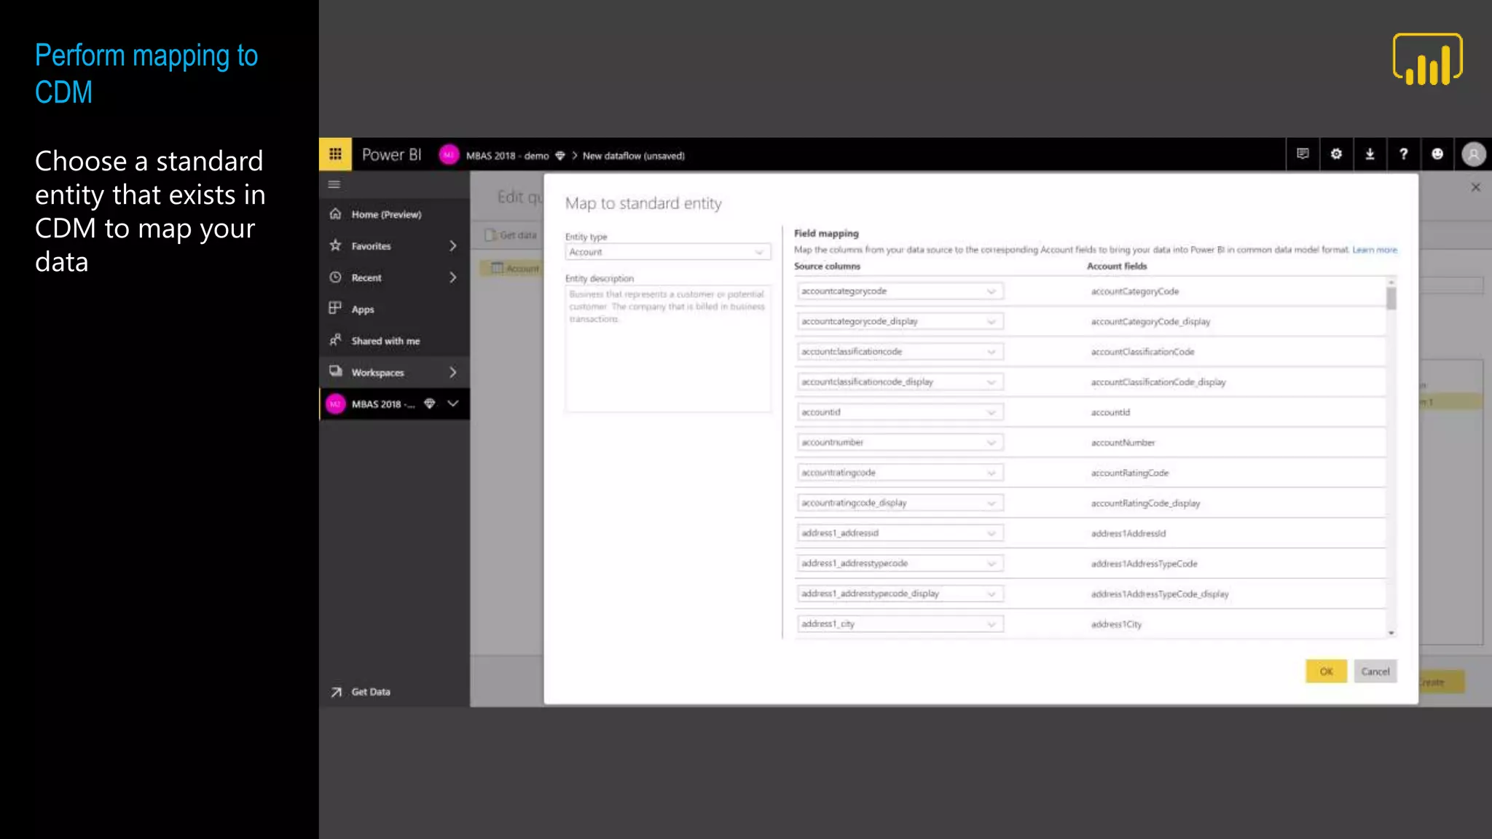Click the accountNumber account field

pos(1123,443)
